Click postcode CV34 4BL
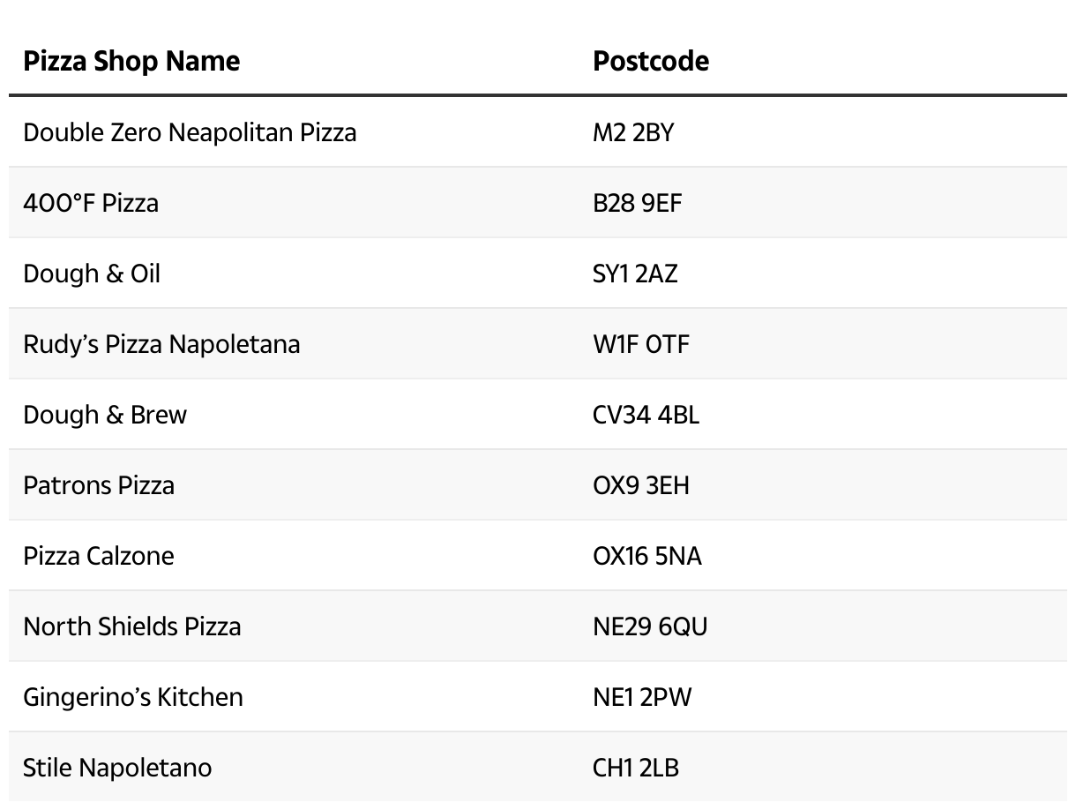Image resolution: width=1076 pixels, height=810 pixels. click(x=646, y=415)
